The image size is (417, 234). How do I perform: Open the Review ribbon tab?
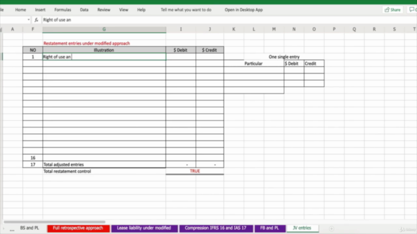tap(104, 10)
